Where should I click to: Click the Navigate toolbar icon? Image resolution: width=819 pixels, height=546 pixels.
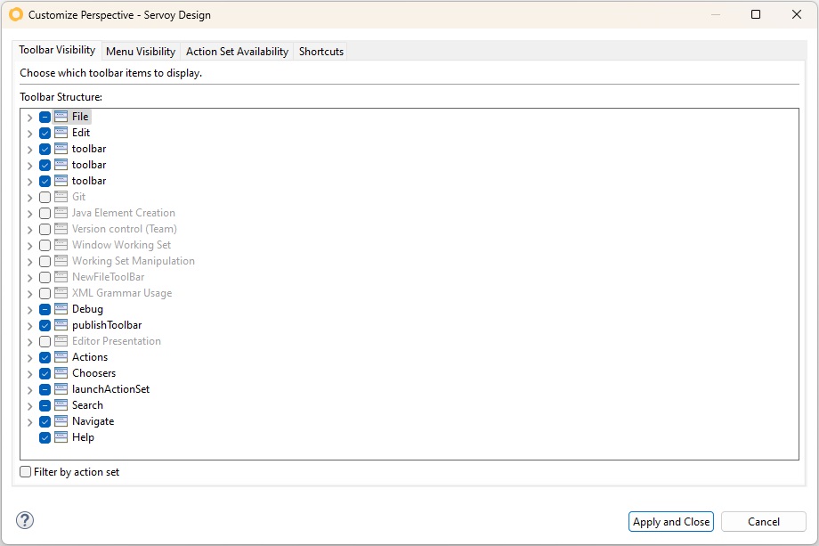(61, 421)
